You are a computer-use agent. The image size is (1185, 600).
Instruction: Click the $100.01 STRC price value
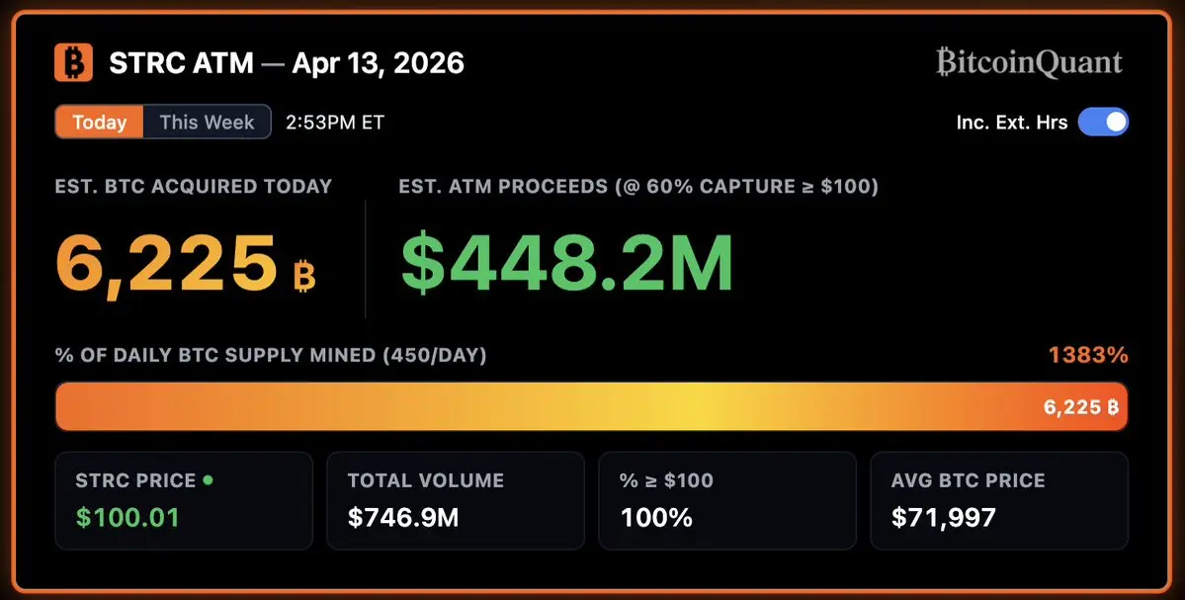click(127, 518)
